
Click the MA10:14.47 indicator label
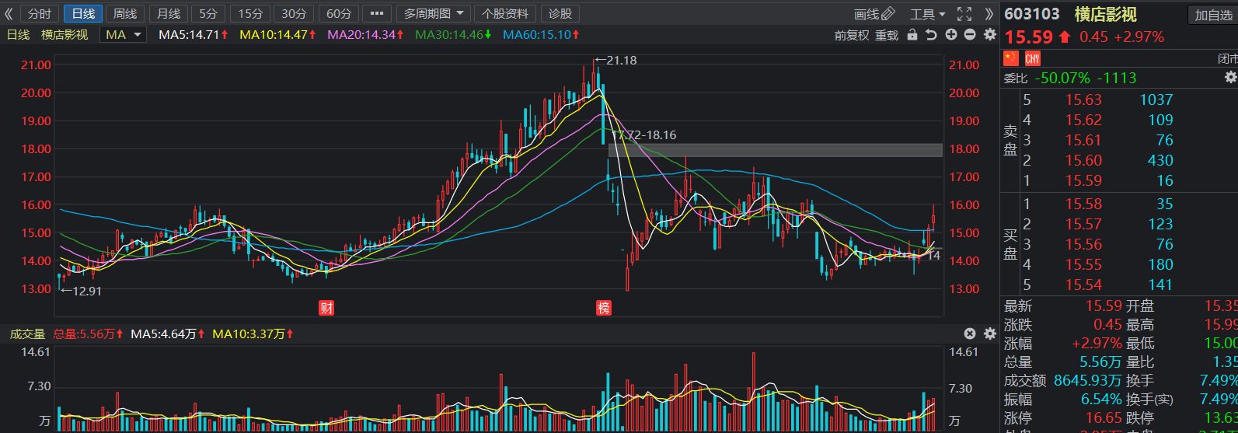[278, 35]
